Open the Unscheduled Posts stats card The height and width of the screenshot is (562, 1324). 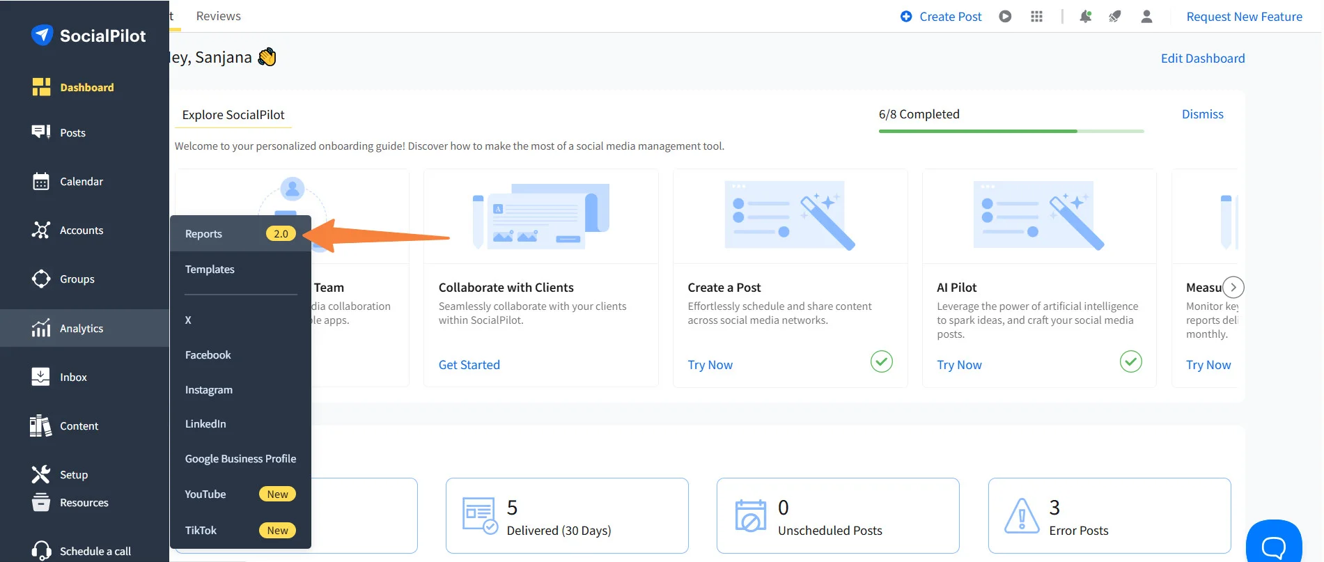(x=838, y=516)
